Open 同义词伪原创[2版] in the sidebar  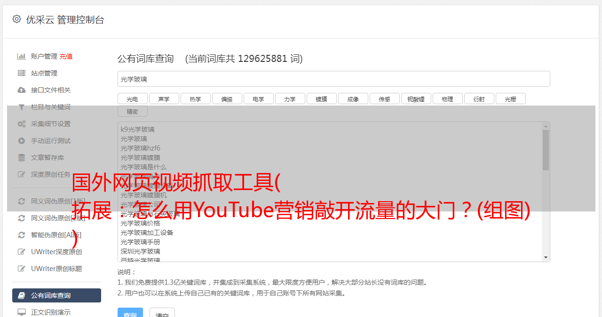pos(58,218)
